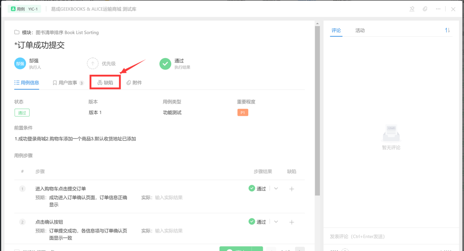Image resolution: width=464 pixels, height=251 pixels.
Task: Edit the title *订单成功提交
Action: 39,45
